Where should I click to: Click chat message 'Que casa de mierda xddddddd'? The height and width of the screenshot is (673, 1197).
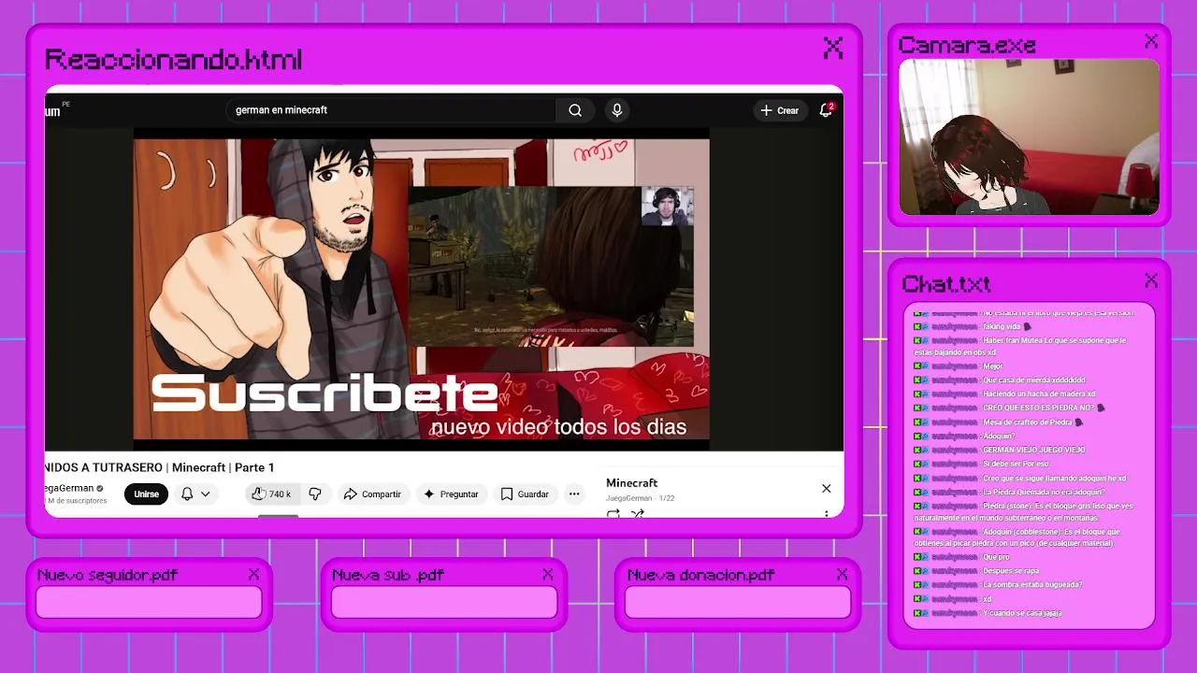click(1033, 380)
